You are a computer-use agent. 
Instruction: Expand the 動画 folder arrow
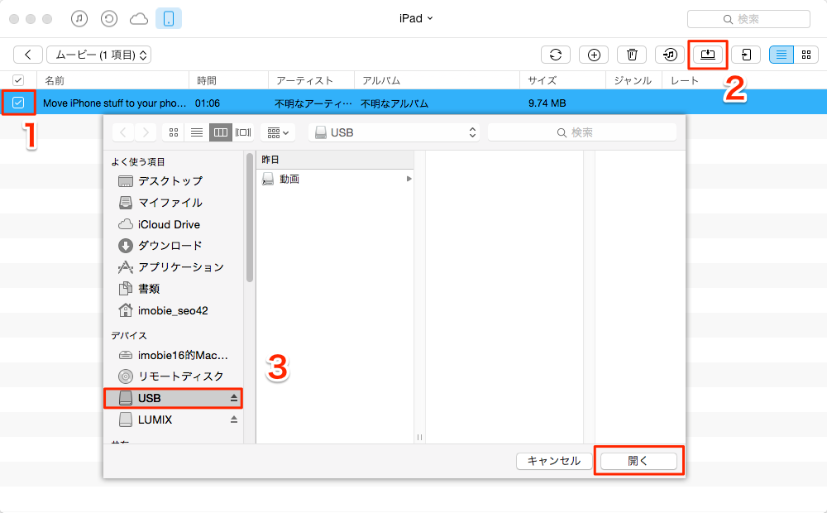point(409,179)
